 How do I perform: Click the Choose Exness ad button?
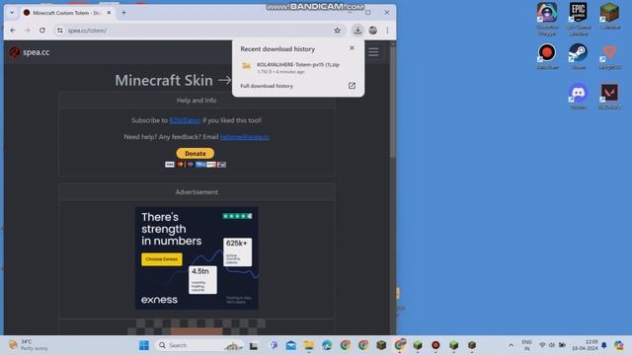[x=162, y=259]
